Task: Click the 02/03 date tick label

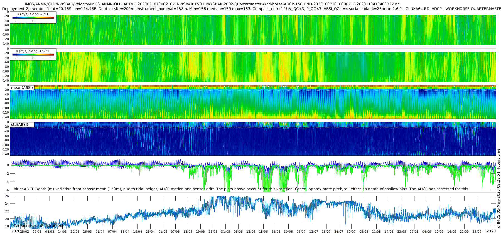Action: click(37, 232)
